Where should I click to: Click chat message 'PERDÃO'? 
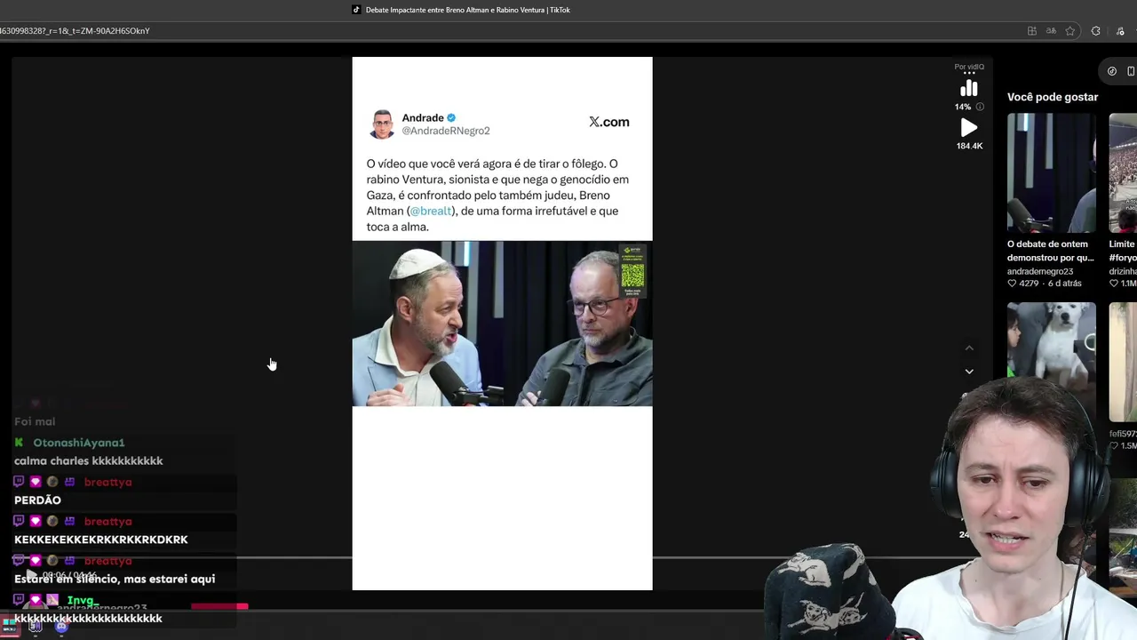(37, 500)
